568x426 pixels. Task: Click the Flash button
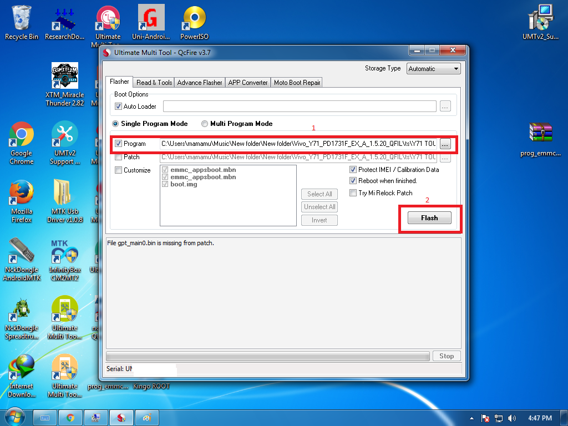tap(429, 217)
